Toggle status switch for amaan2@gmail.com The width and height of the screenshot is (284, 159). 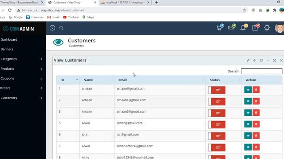(217, 113)
